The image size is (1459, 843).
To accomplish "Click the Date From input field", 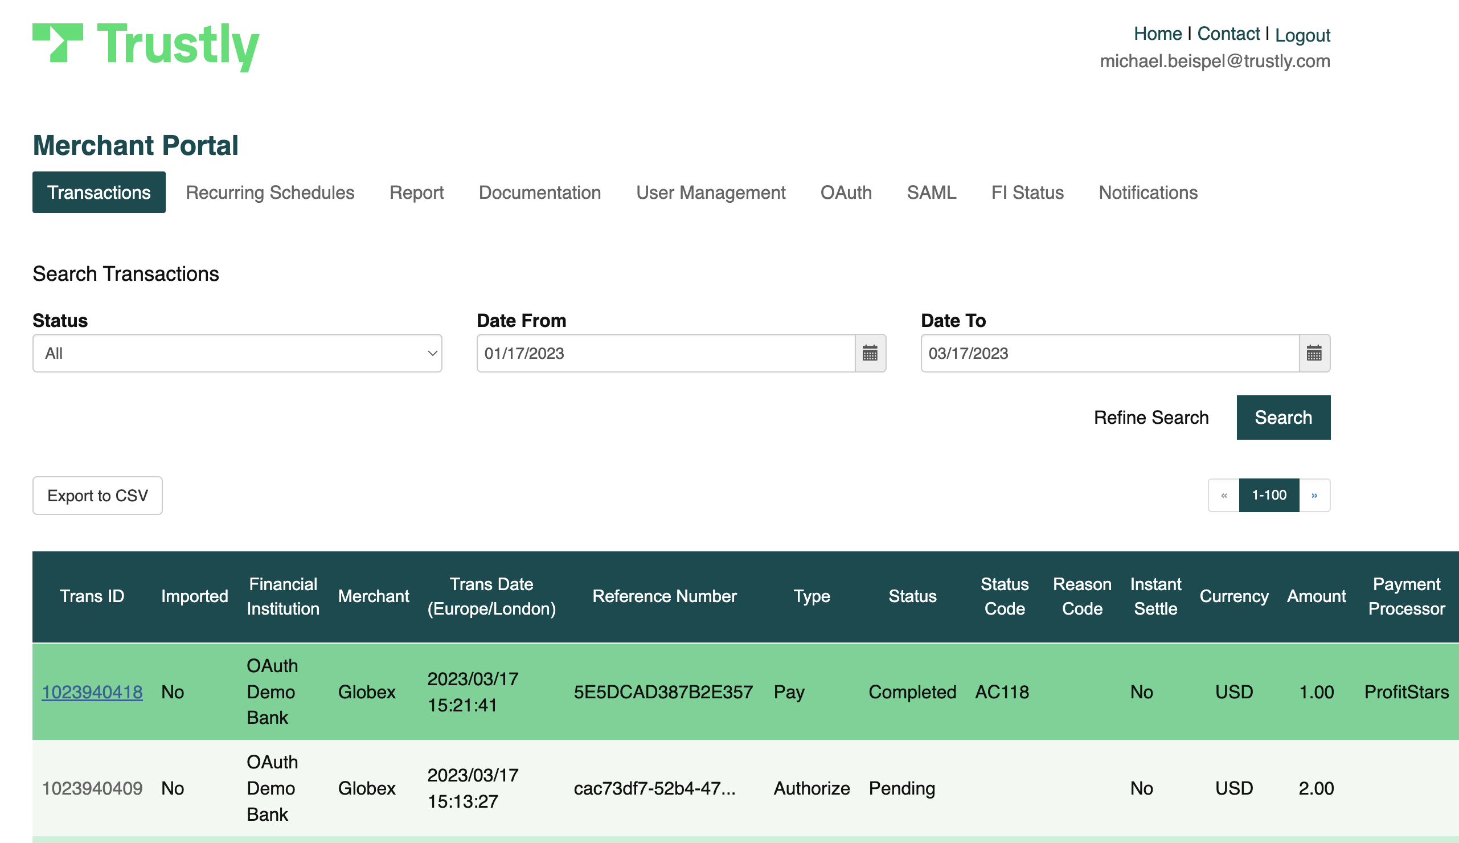I will pyautogui.click(x=666, y=353).
